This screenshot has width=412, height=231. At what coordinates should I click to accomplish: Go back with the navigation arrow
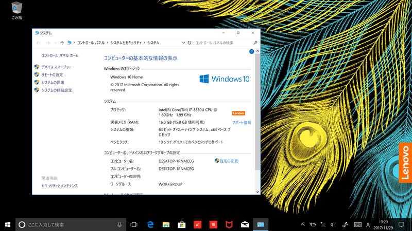[x=38, y=43]
